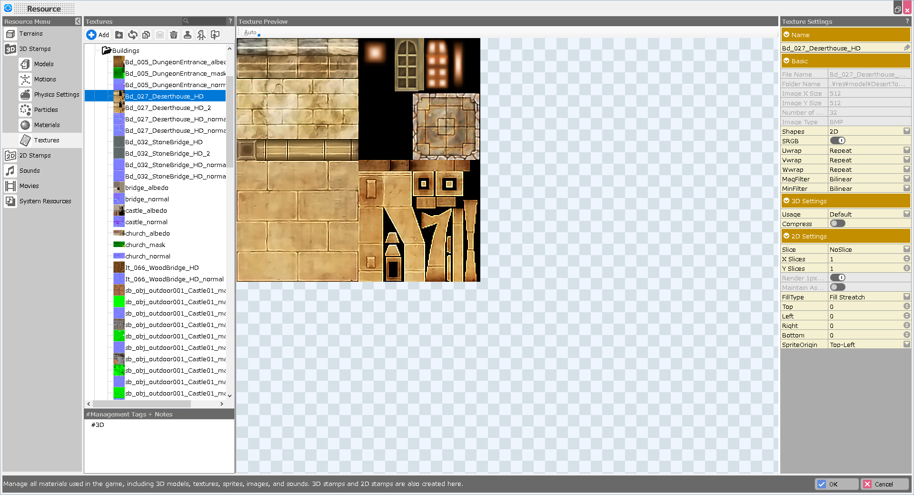Select the Bd_032_StoneBridge_HD texture
The width and height of the screenshot is (914, 495).
(164, 142)
